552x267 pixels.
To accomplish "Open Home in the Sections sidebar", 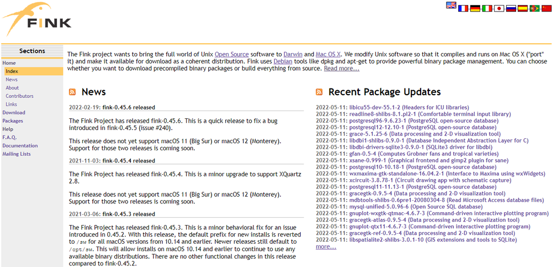I will tap(9, 63).
